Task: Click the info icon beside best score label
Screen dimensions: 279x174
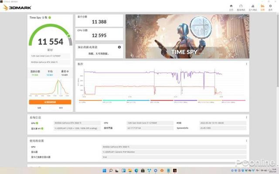Action: 68,71
